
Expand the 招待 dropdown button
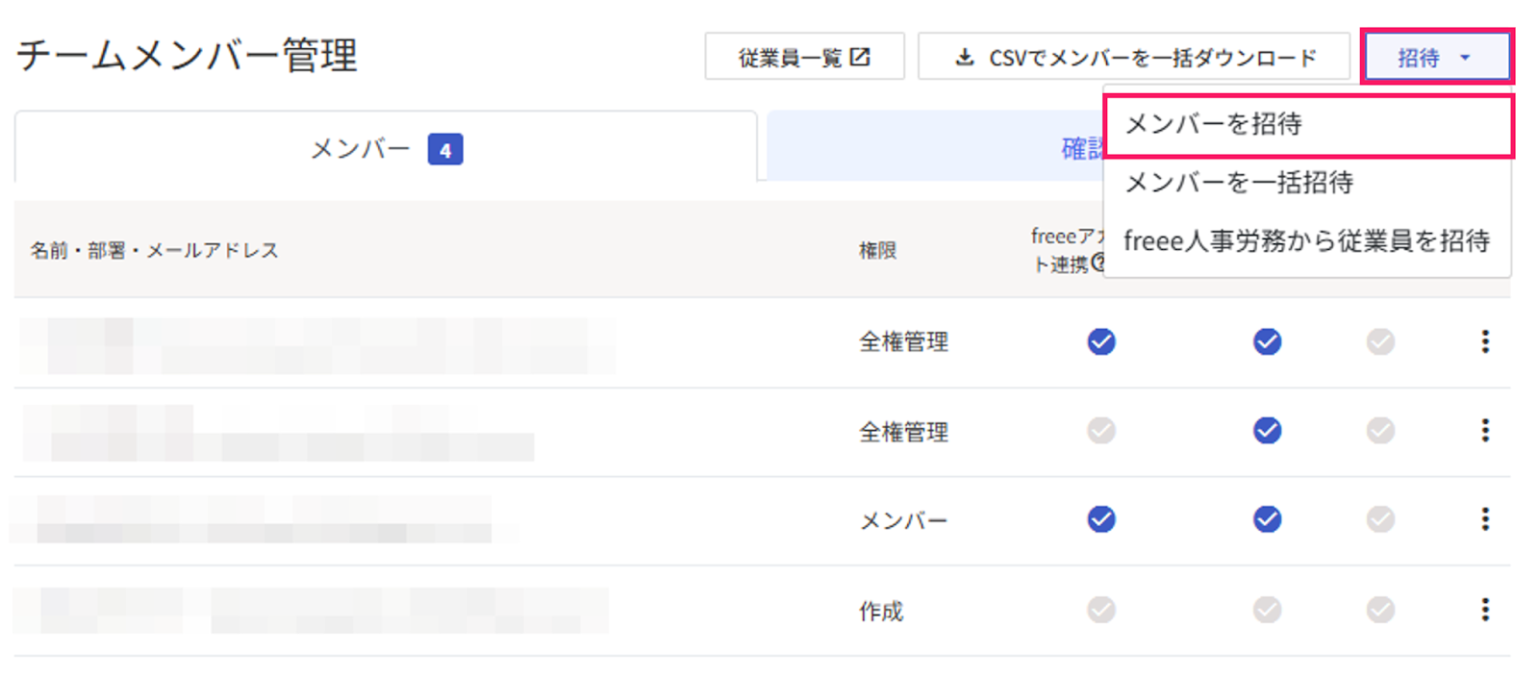pos(1435,57)
